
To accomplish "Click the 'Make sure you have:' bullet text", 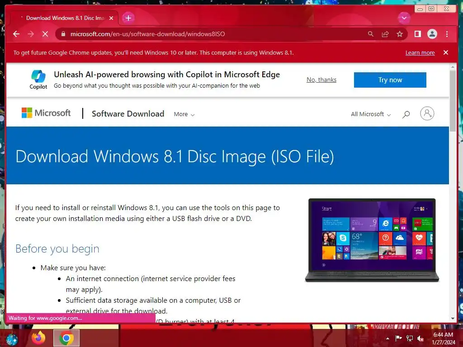I will click(x=73, y=267).
